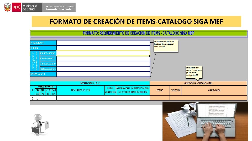Viewport: 252px width, 141px height.
Task: Click the highlighted NOMBRES Y APELLIDOS input cell
Action: pyautogui.click(x=103, y=53)
